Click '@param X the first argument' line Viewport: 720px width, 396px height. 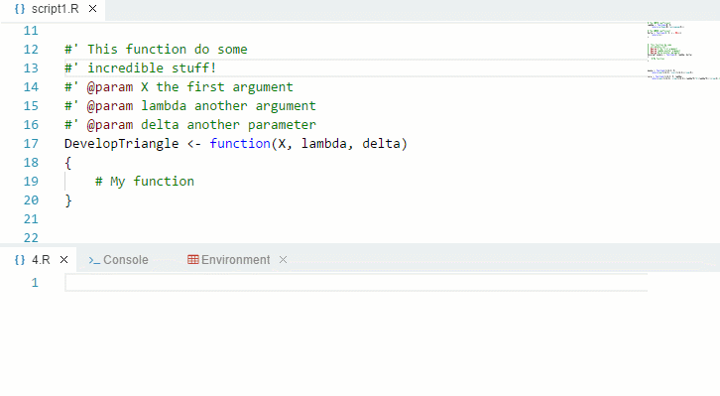(x=179, y=87)
